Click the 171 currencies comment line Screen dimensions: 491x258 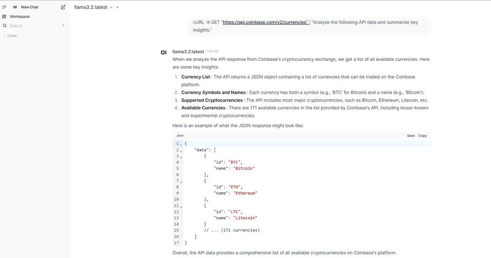[232, 230]
